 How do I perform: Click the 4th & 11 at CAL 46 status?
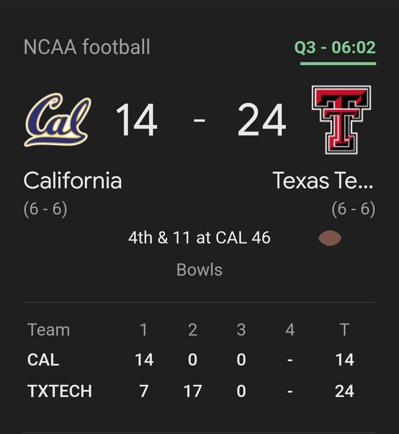(x=199, y=238)
